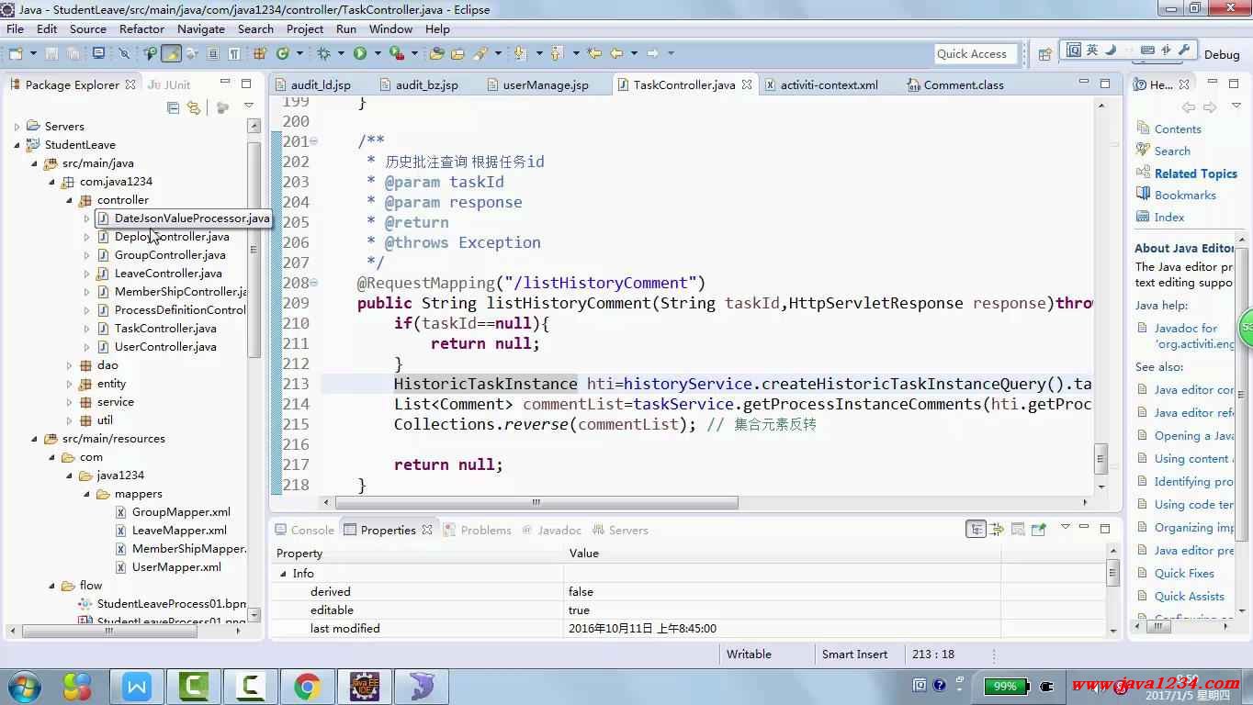Viewport: 1253px width, 705px height.
Task: Open the Debug As dropdown arrow
Action: (x=341, y=53)
